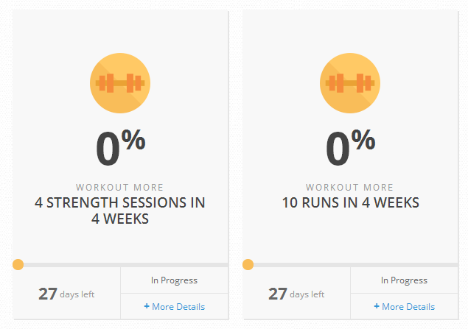Click the dumbbell icon on strength sessions card
This screenshot has width=468, height=329.
pos(120,83)
